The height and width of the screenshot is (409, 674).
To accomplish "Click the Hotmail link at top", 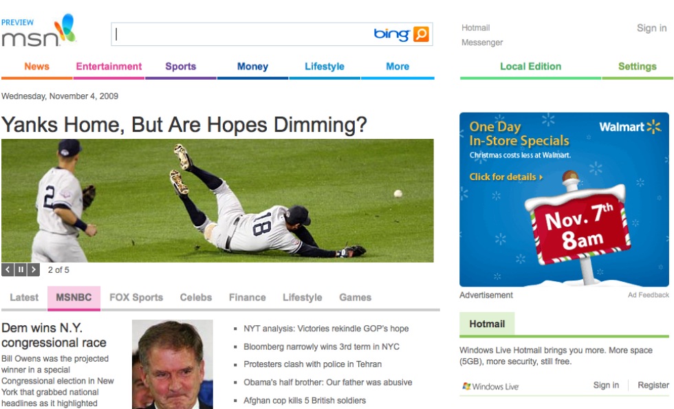I will tap(475, 28).
